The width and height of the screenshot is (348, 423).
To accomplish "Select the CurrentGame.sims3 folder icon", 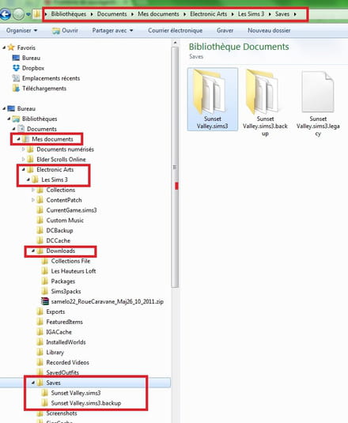I will click(40, 210).
